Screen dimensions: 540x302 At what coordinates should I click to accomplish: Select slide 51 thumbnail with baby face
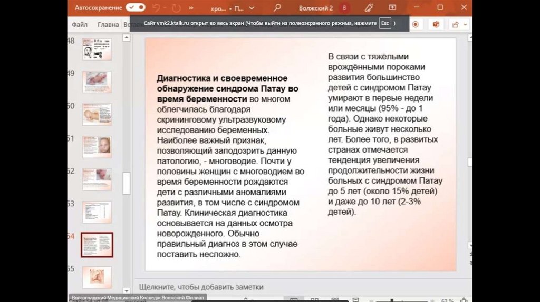(97, 147)
